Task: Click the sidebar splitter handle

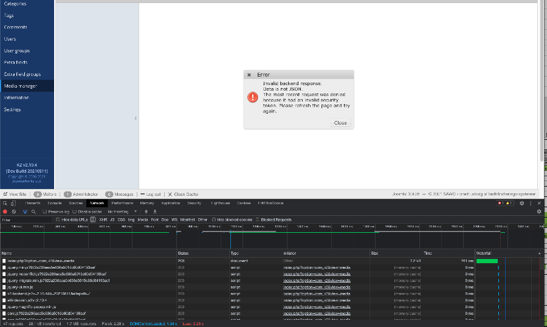Action: [136, 118]
